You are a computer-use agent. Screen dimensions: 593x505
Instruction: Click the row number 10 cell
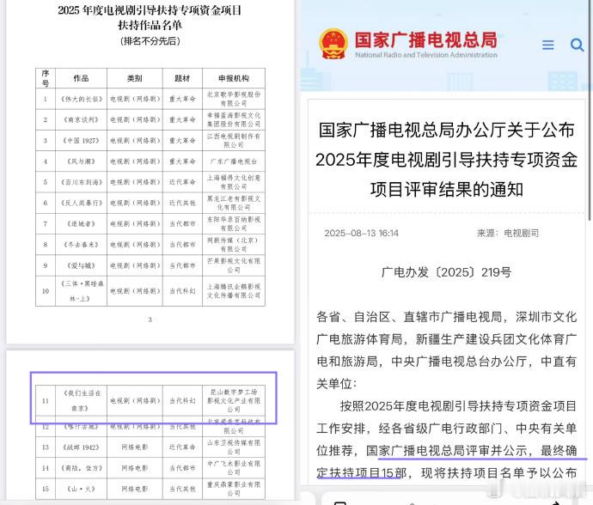click(x=46, y=291)
